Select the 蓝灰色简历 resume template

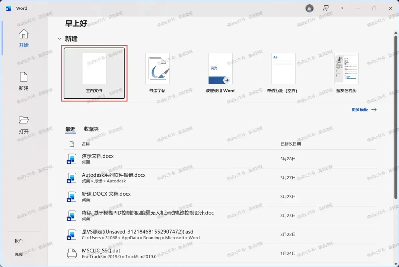point(346,73)
